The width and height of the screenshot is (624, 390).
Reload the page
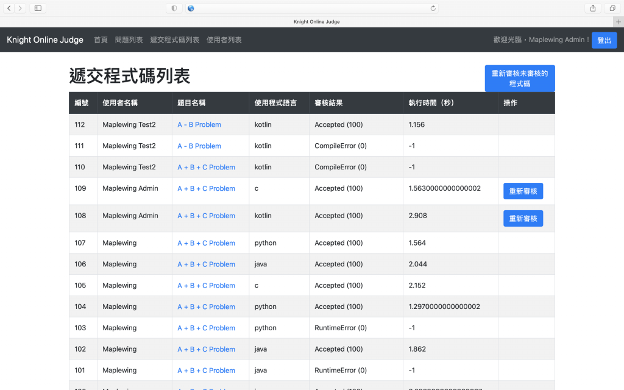click(x=433, y=8)
